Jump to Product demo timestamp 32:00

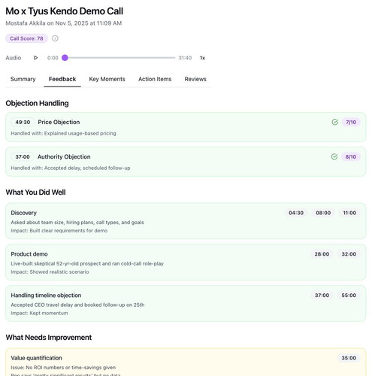tap(349, 254)
